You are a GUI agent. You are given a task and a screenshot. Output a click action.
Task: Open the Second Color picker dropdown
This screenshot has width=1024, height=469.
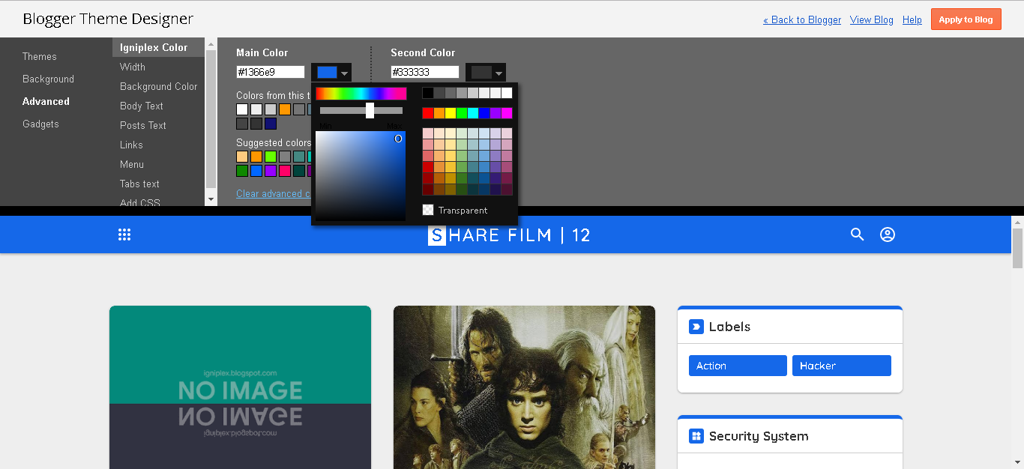(486, 73)
